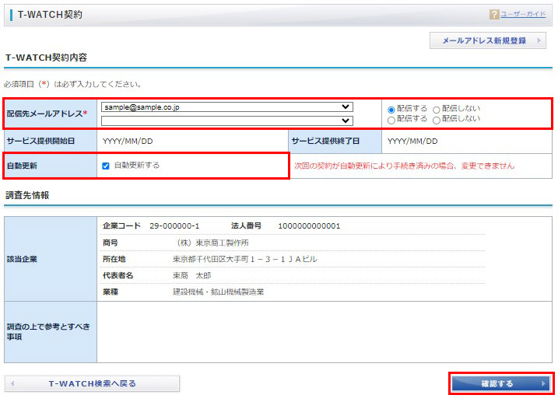
Task: Click the right arrow icon on 確認する
Action: (542, 384)
